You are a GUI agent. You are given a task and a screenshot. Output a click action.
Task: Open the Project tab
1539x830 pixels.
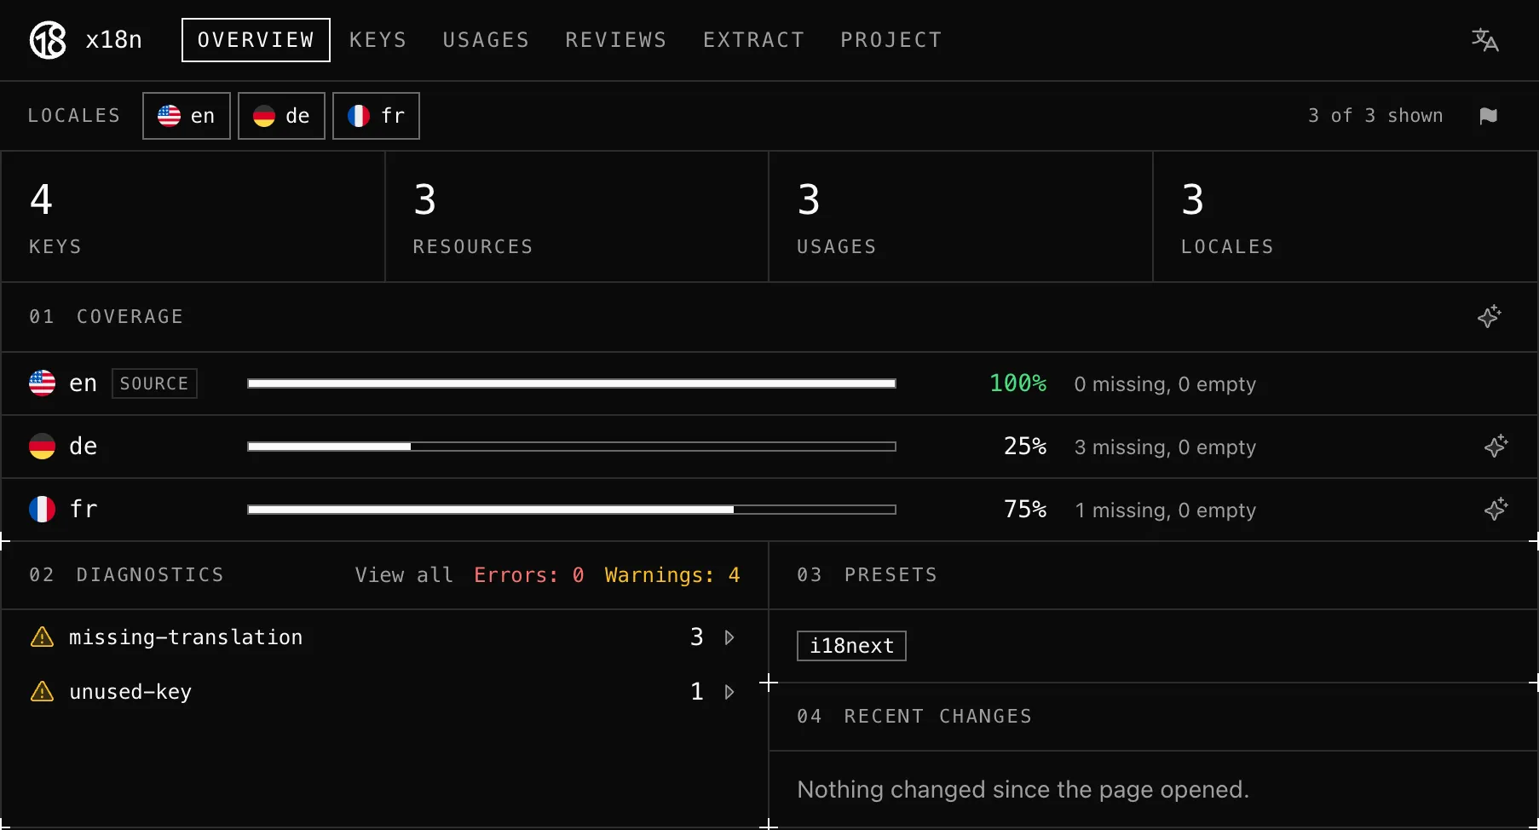pos(891,40)
